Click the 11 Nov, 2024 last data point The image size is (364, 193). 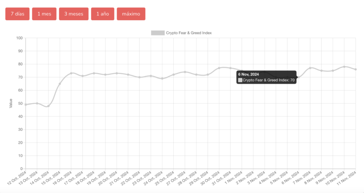[355, 69]
